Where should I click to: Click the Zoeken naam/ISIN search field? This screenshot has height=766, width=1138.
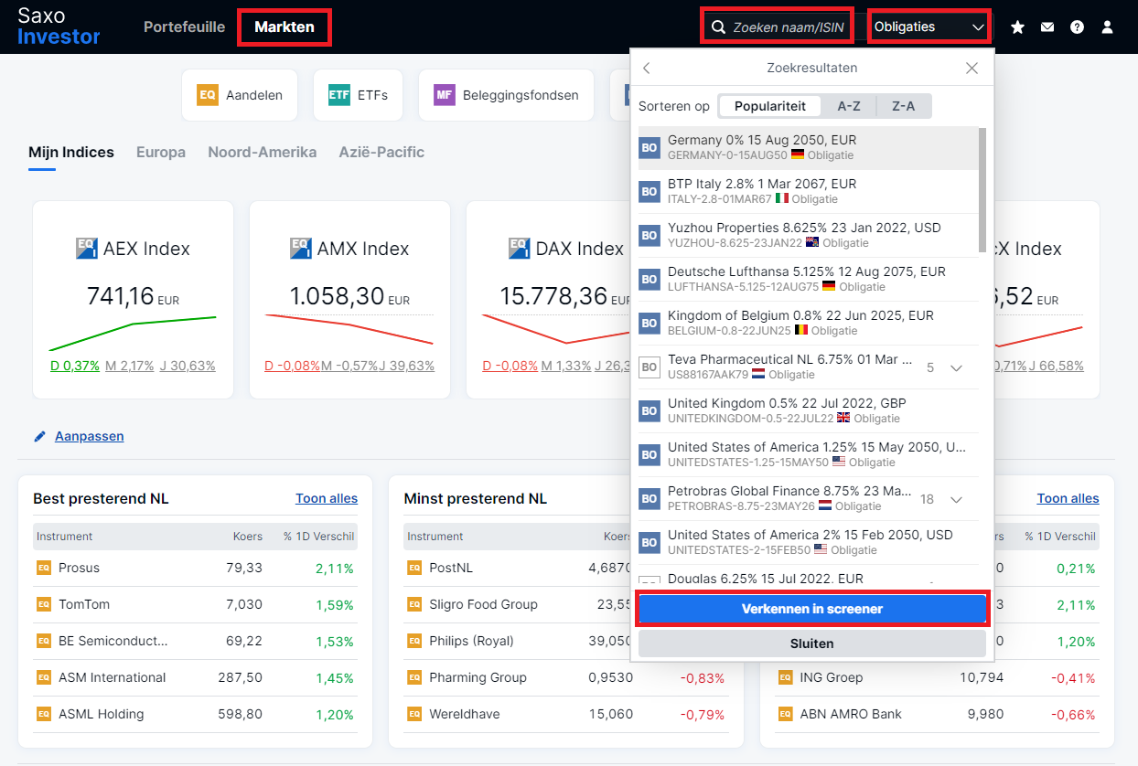pyautogui.click(x=778, y=27)
